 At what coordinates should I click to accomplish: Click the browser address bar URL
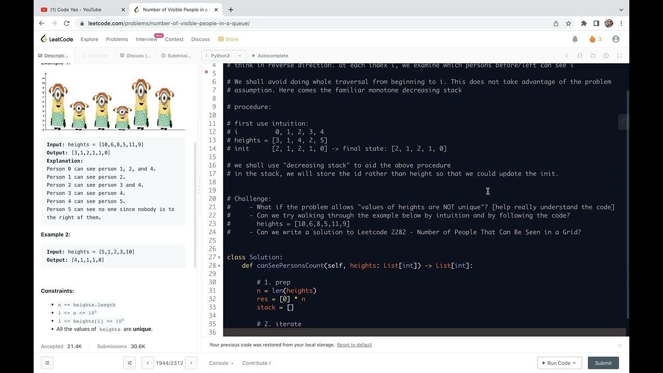169,23
